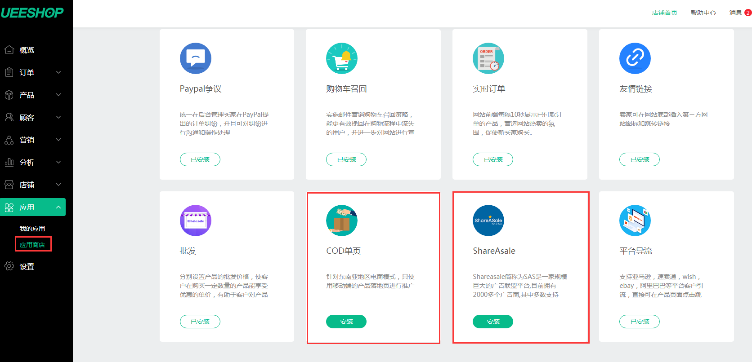The image size is (752, 362).
Task: Click the Paypal争议 title text
Action: 201,89
